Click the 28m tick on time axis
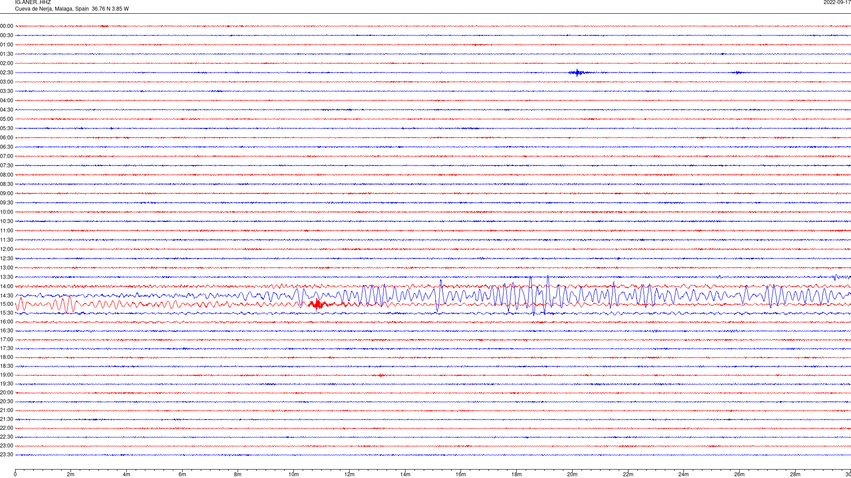Screen dimensions: 851x478 795,474
